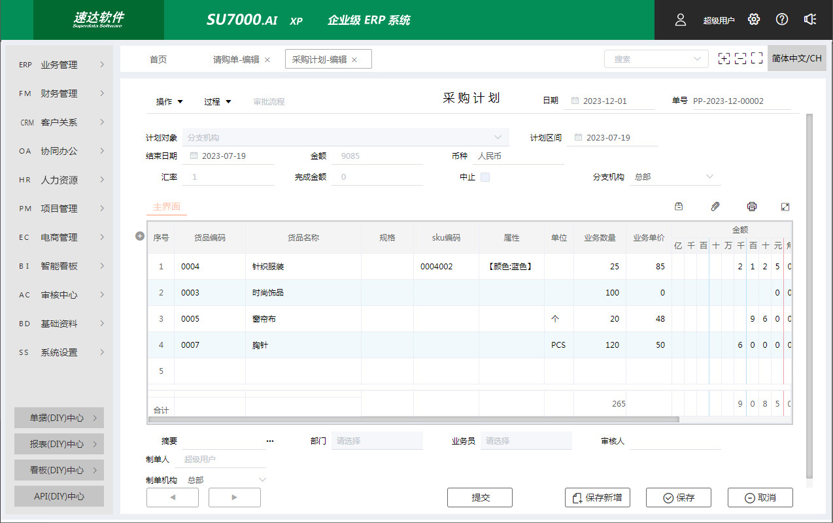Click the save disk icon above table
This screenshot has width=833, height=523.
(679, 207)
